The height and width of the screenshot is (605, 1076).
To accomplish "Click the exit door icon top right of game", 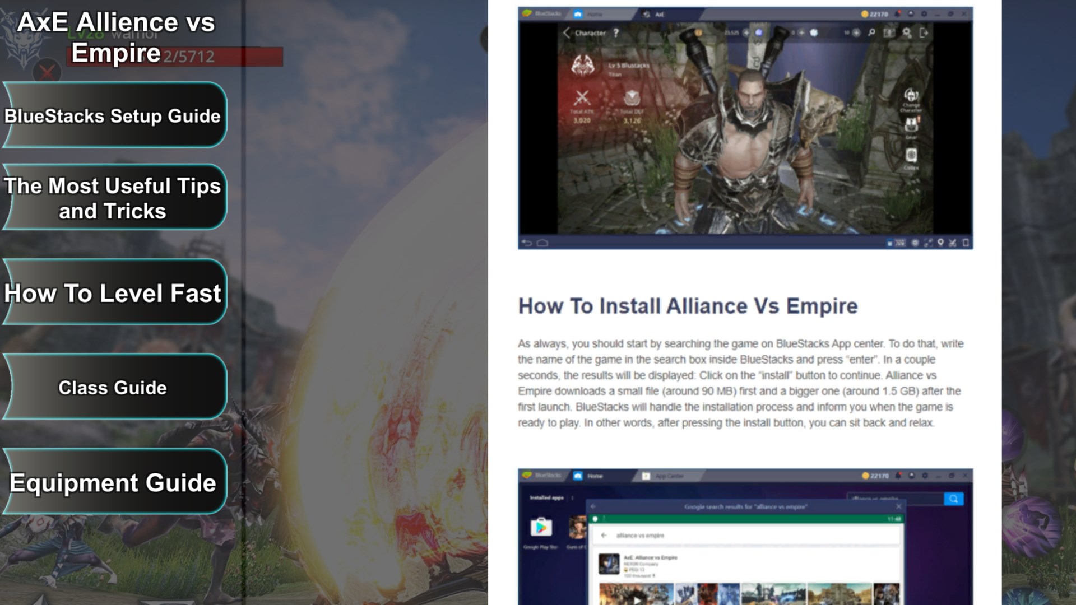I will 924,33.
